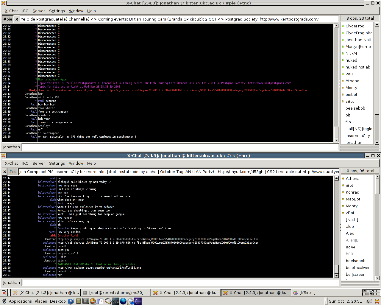Open the XMMS launcher in the panel
The height and width of the screenshot is (305, 381).
click(x=115, y=301)
